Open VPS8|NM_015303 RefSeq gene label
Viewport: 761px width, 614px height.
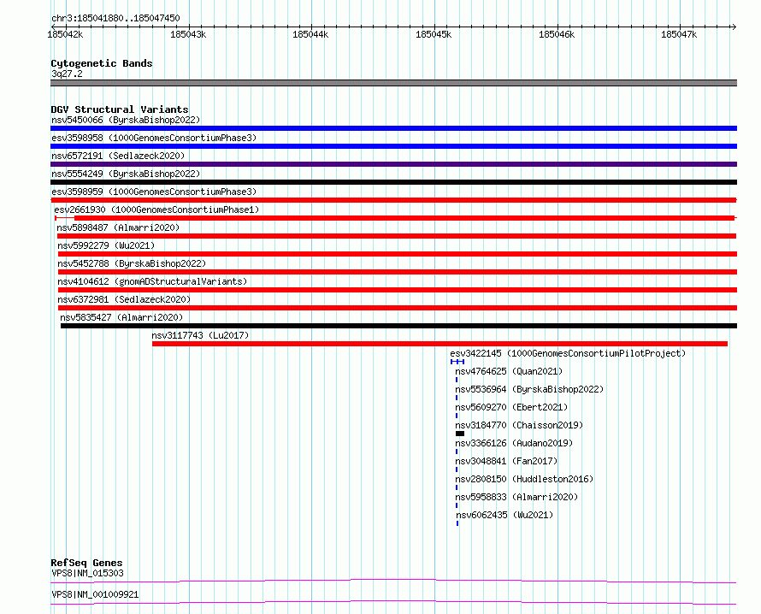(x=87, y=573)
